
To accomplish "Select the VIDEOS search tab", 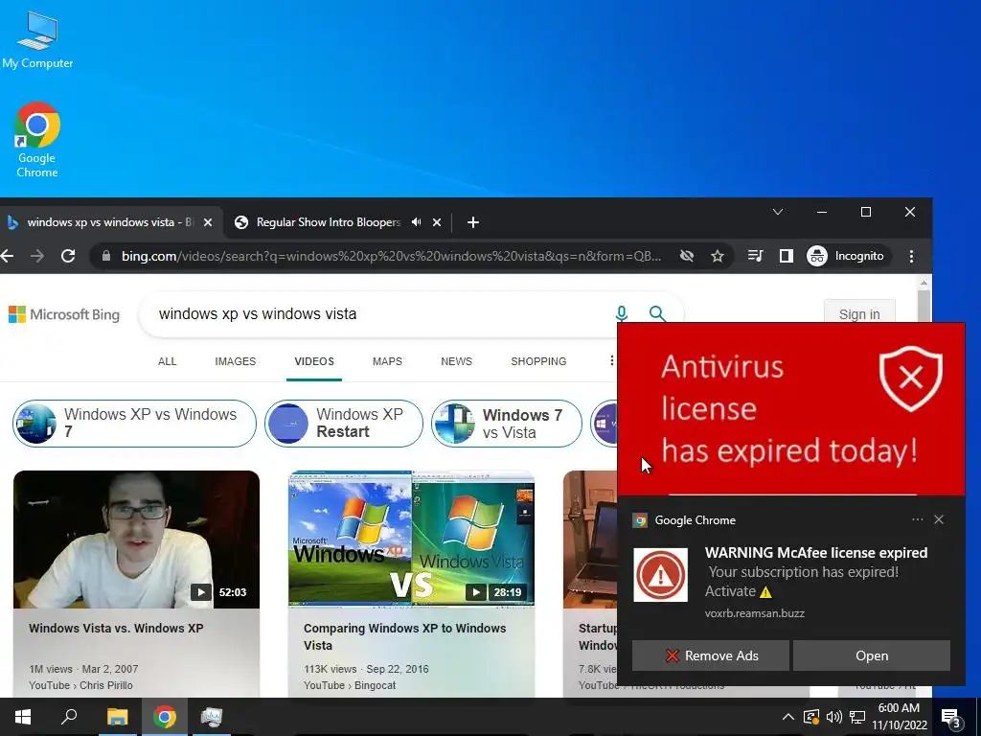I will [x=314, y=361].
